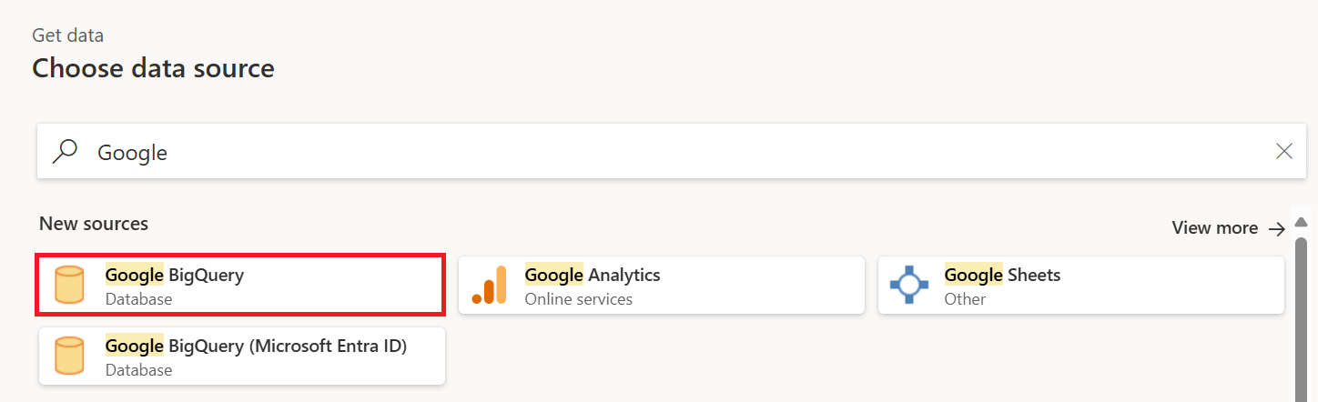Click the scrollbar up arrow

pos(1301,222)
